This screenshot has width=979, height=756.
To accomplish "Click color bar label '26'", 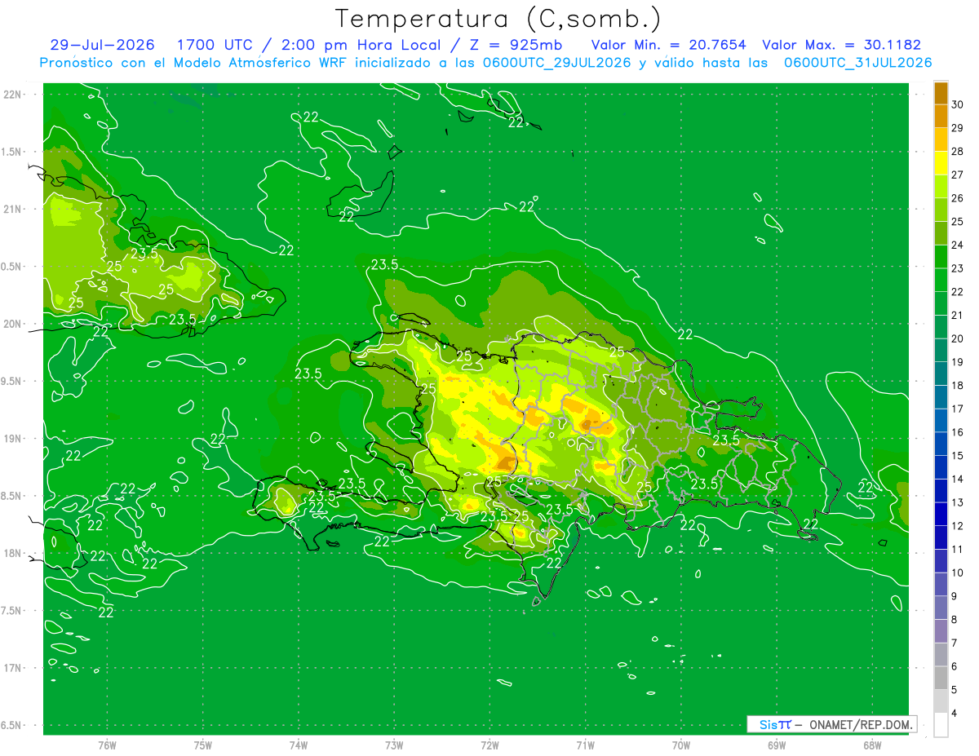I will coord(958,198).
